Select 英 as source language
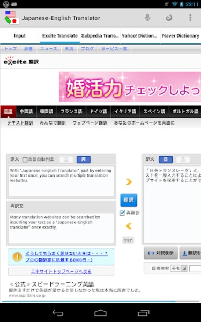The image size is (201, 322). pyautogui.click(x=84, y=159)
